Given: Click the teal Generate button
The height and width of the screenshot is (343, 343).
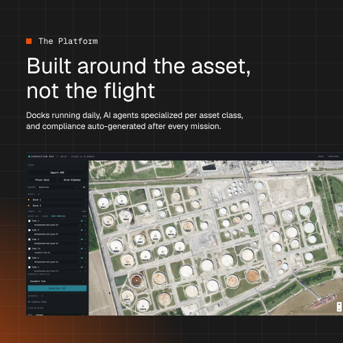Looking at the screenshot, I should pyautogui.click(x=57, y=288).
